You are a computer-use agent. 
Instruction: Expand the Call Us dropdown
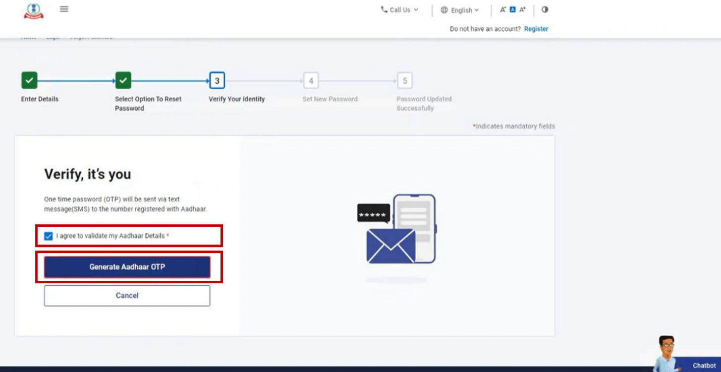coord(400,10)
